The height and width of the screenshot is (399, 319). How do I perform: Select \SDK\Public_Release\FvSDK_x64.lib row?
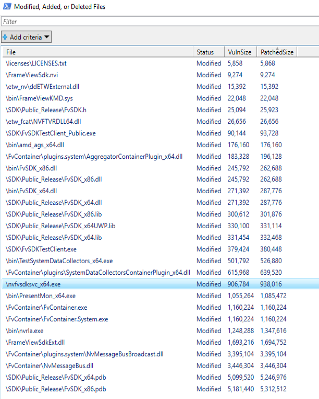click(x=161, y=238)
